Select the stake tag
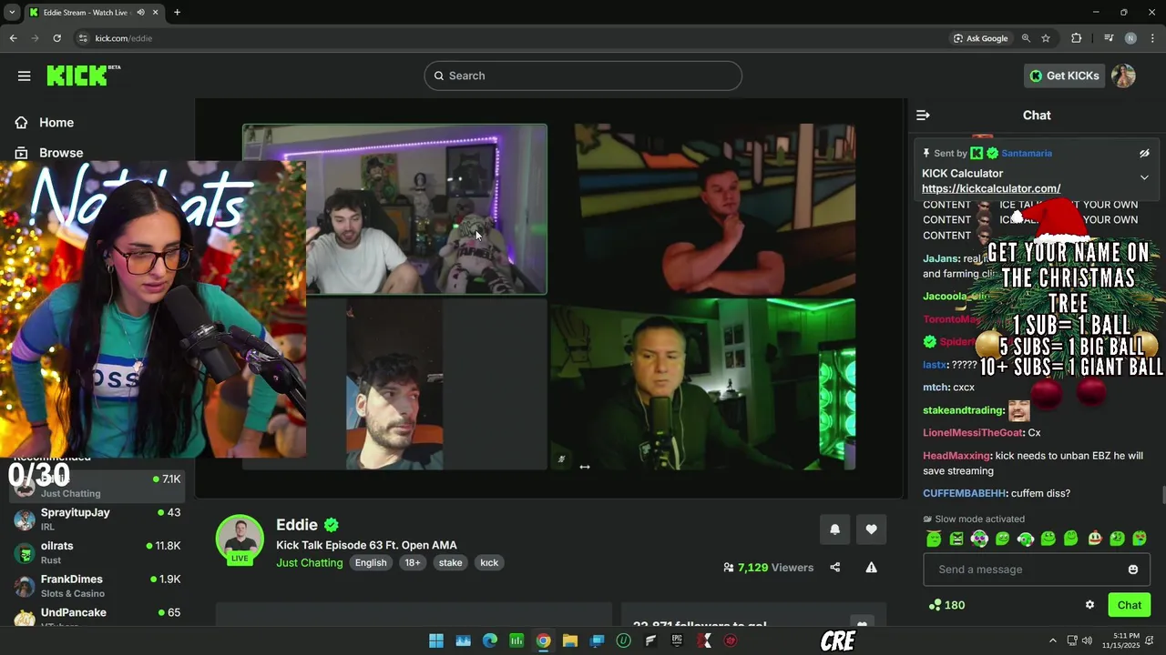 (x=450, y=562)
